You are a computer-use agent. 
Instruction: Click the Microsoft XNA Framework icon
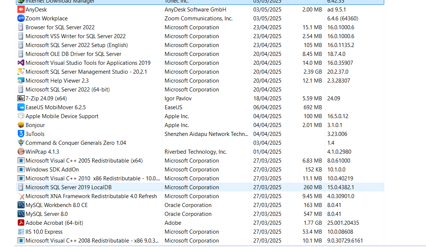[21, 196]
